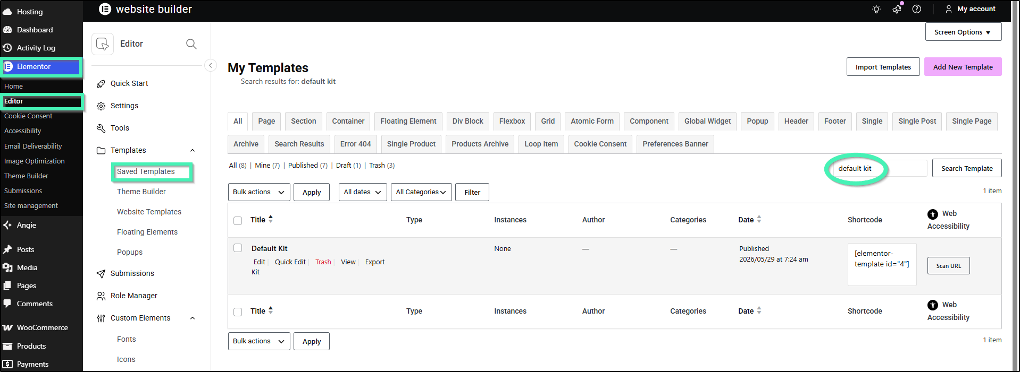Click the Settings gear icon
Image resolution: width=1020 pixels, height=372 pixels.
[x=101, y=106]
